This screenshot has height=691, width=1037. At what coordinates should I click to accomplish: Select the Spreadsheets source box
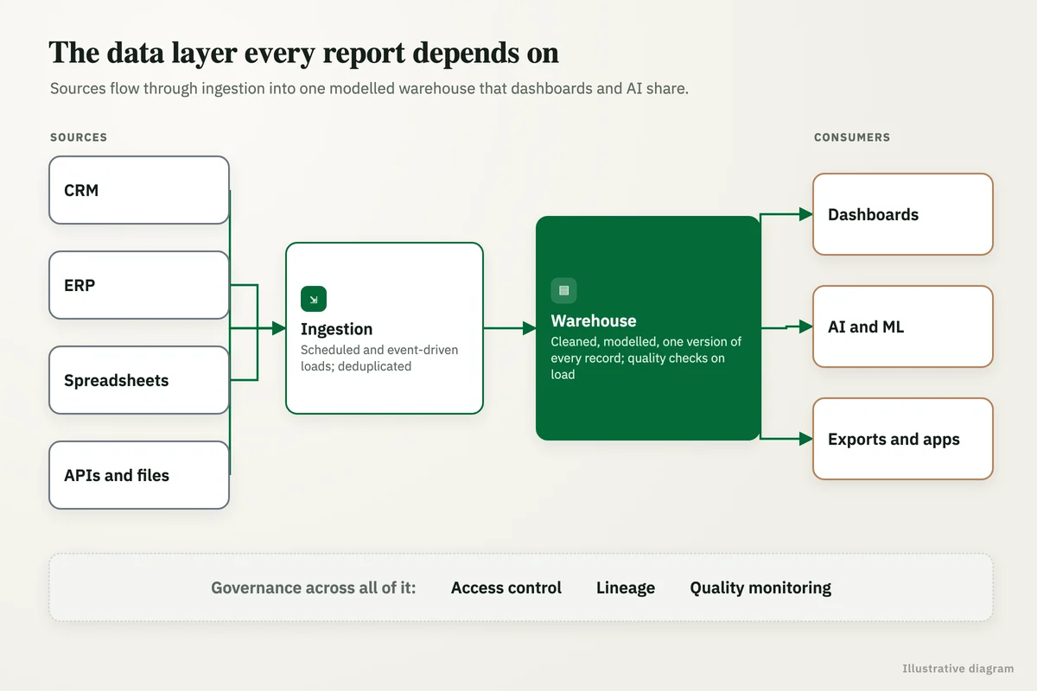(x=139, y=380)
